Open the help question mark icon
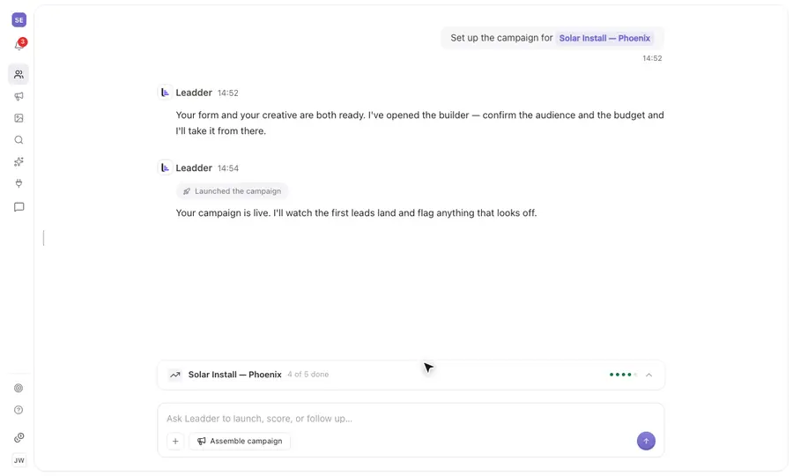793x476 pixels. point(19,410)
